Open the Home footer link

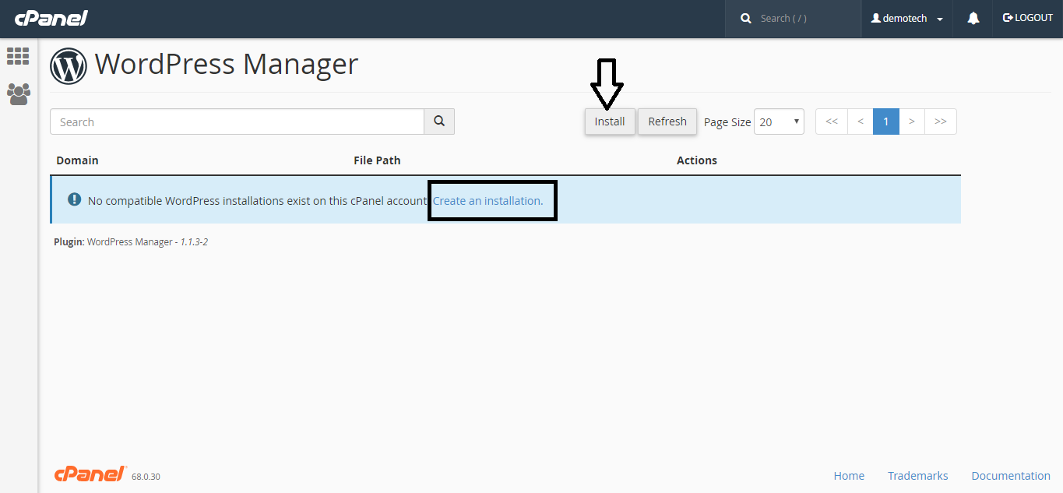point(849,476)
